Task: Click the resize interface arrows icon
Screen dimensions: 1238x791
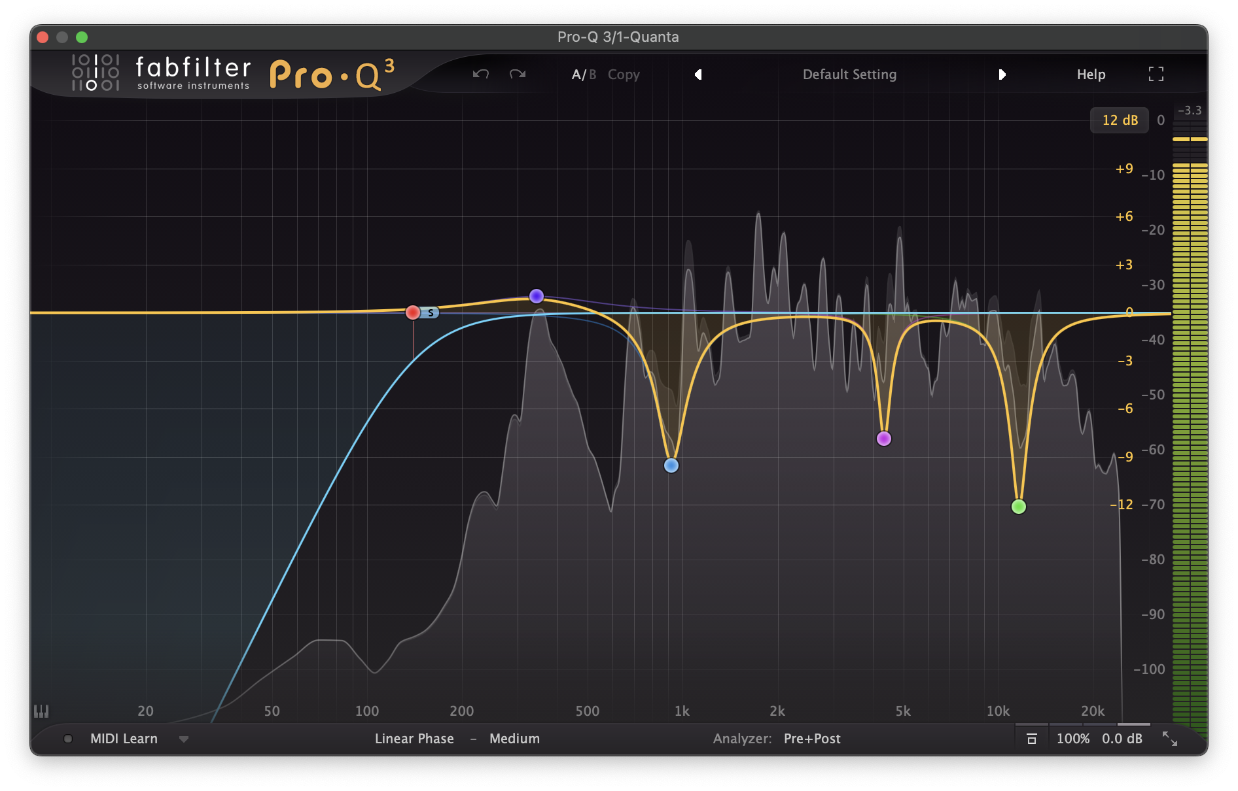Action: point(1169,739)
